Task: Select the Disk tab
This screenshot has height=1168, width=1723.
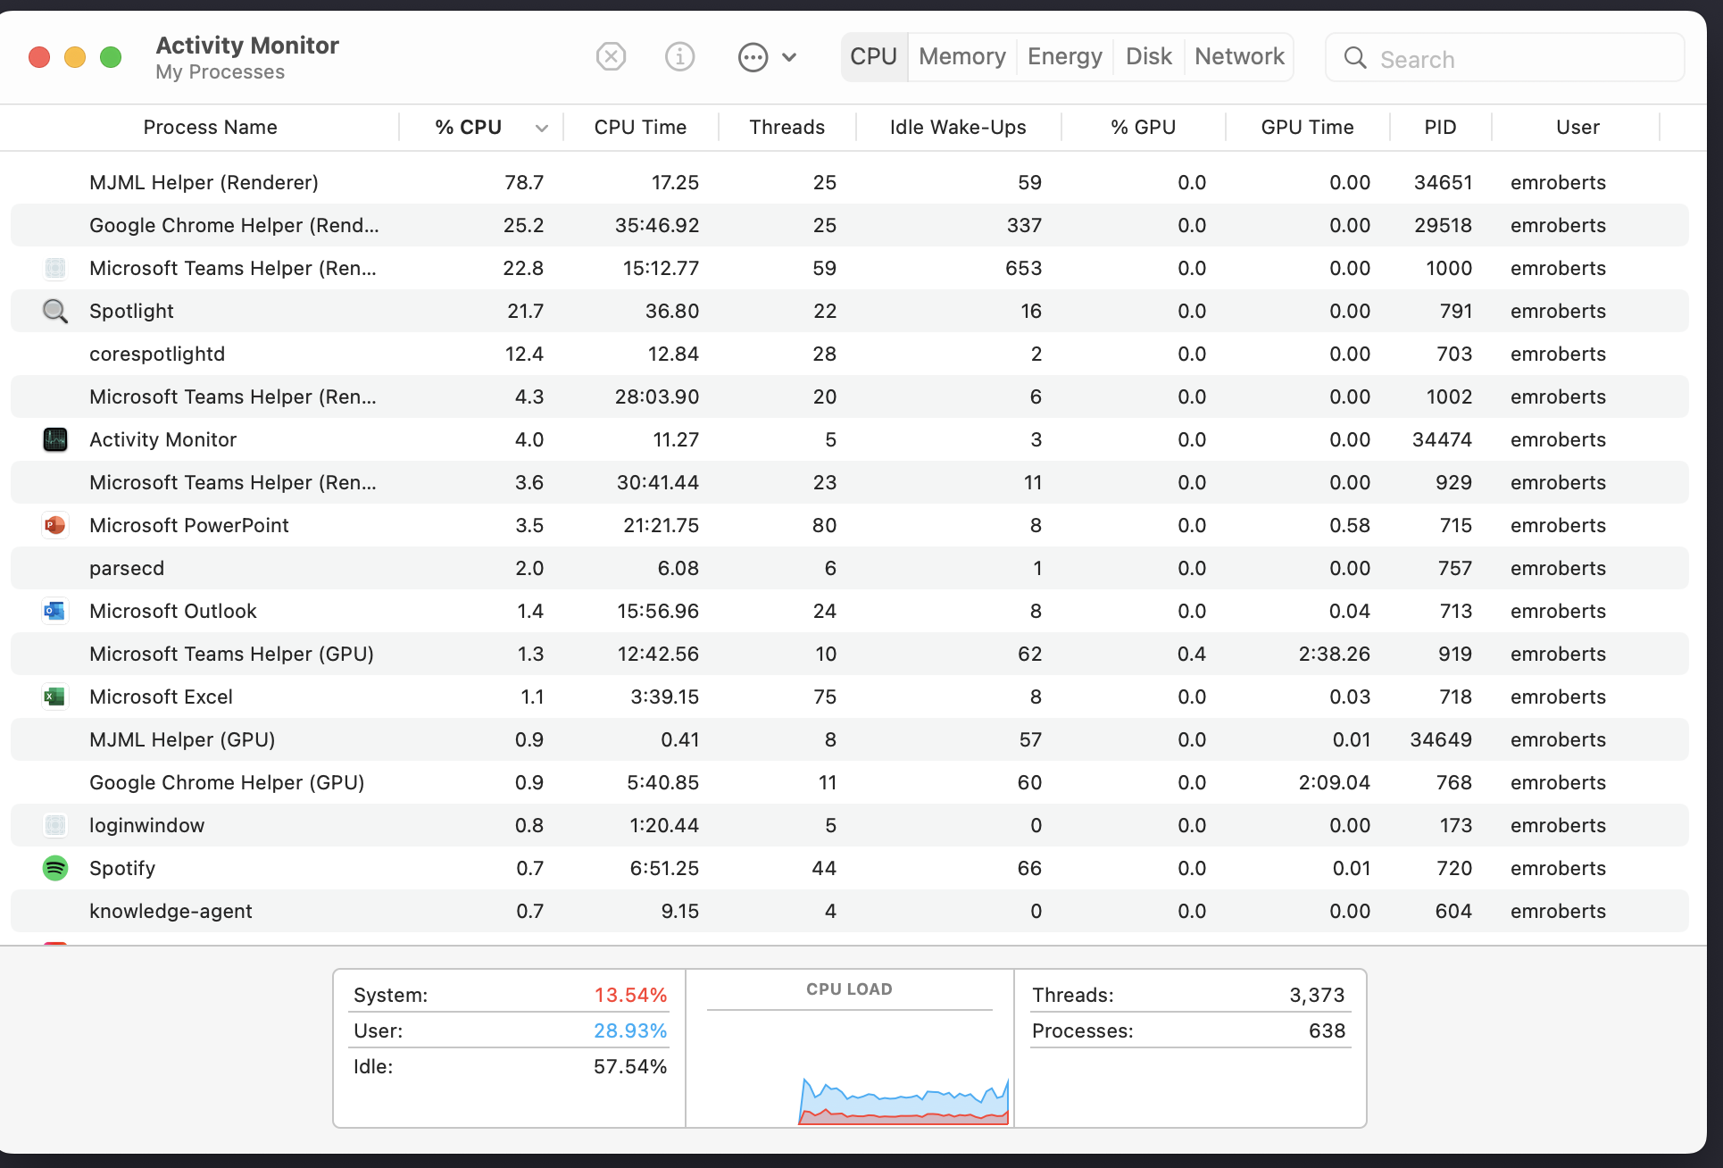Action: [1148, 56]
